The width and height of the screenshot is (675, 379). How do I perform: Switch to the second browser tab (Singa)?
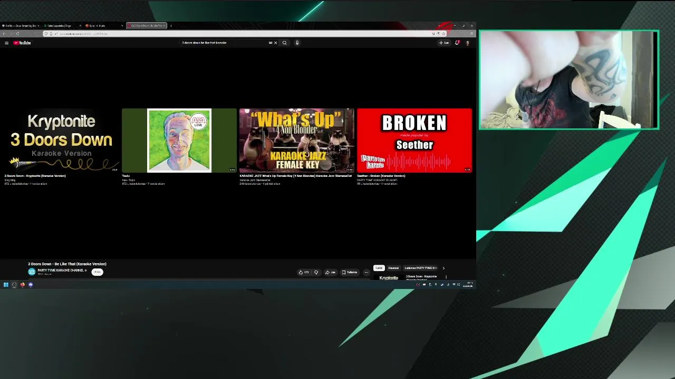62,26
